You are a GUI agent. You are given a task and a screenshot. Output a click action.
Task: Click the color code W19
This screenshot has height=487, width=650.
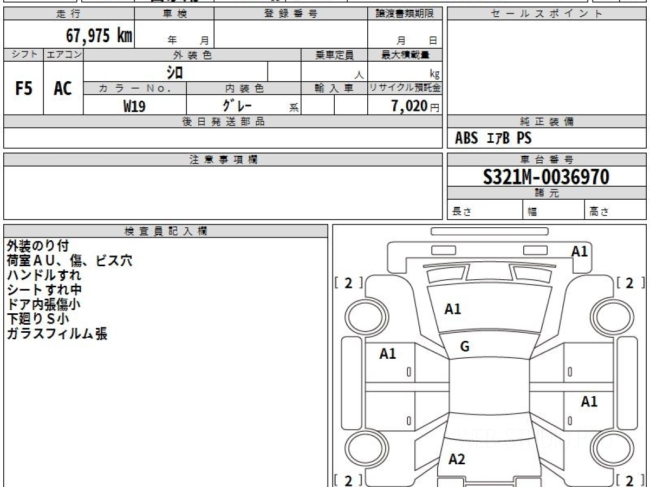134,106
